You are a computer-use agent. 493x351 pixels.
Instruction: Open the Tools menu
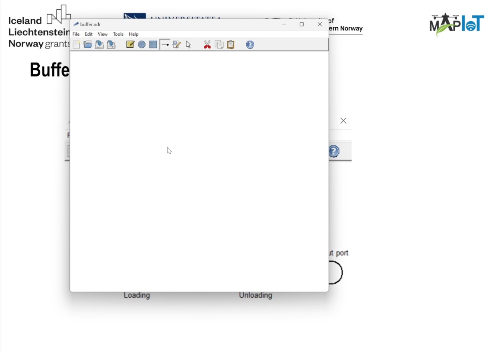[118, 34]
